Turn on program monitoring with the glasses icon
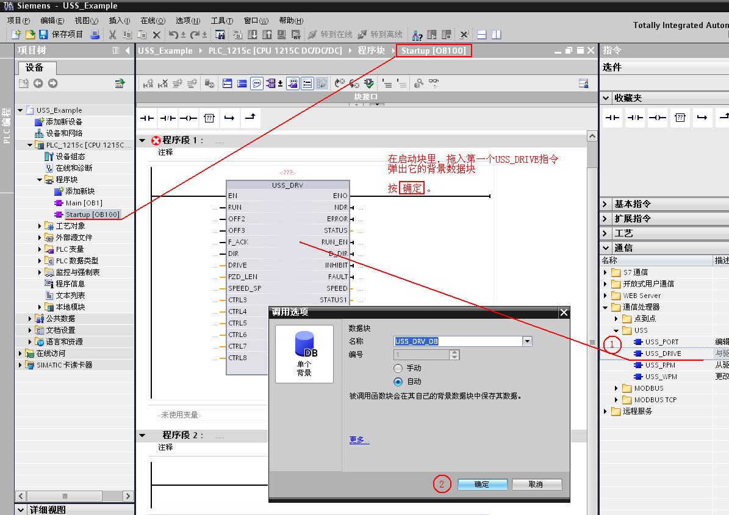 [434, 83]
